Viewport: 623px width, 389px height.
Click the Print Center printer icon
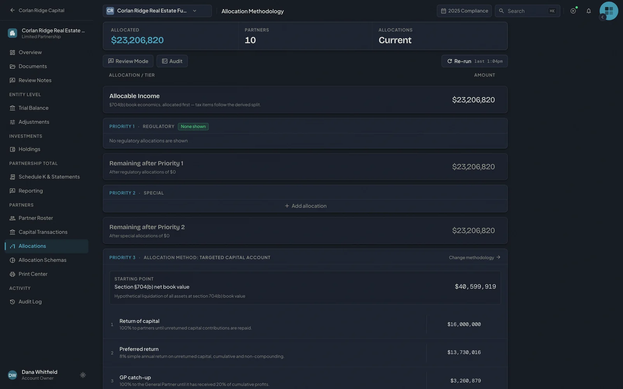pos(12,274)
